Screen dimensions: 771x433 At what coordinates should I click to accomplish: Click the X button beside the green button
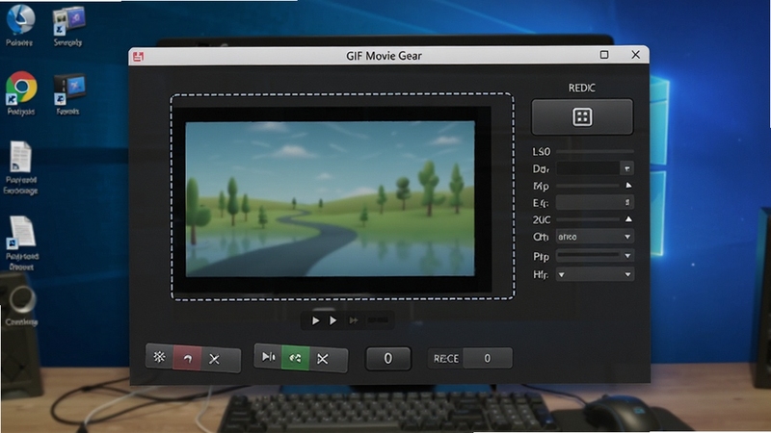coord(323,359)
